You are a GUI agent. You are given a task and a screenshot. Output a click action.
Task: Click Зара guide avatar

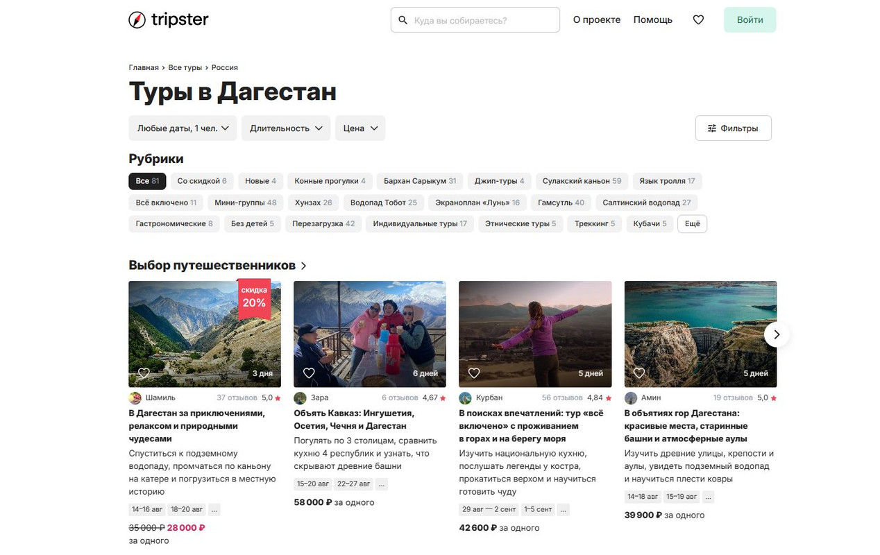[x=301, y=398]
